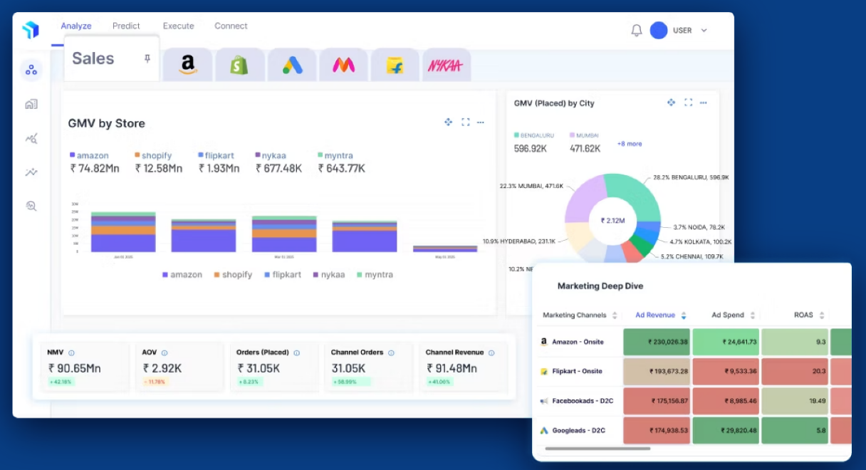
Task: Open the Google Ads tab
Action: 292,66
